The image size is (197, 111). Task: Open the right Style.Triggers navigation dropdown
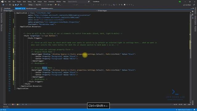144,11
